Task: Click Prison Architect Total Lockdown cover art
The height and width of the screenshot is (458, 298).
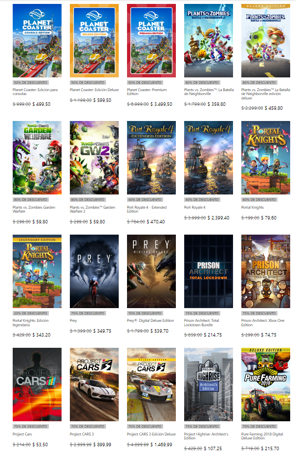Action: click(209, 271)
